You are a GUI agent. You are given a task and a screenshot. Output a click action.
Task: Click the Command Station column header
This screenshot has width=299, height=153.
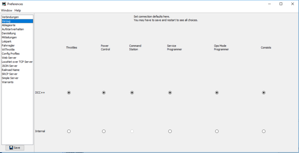tap(135, 47)
